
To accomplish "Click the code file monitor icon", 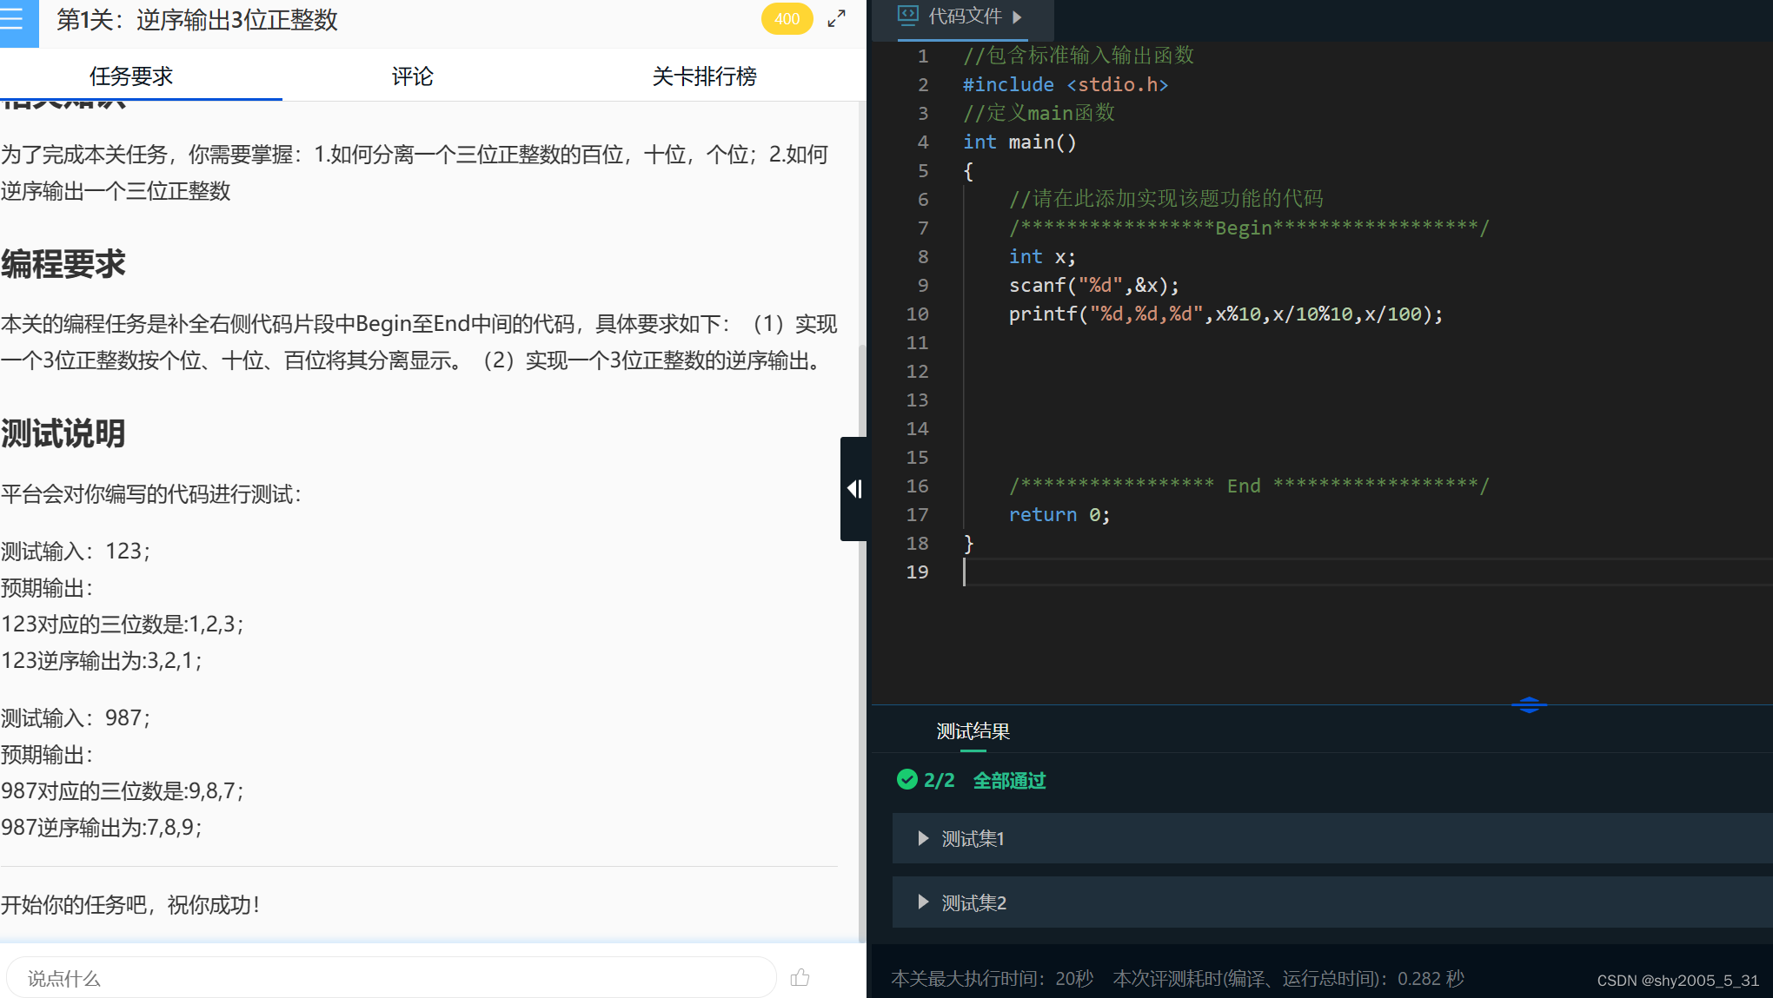I will pyautogui.click(x=907, y=15).
